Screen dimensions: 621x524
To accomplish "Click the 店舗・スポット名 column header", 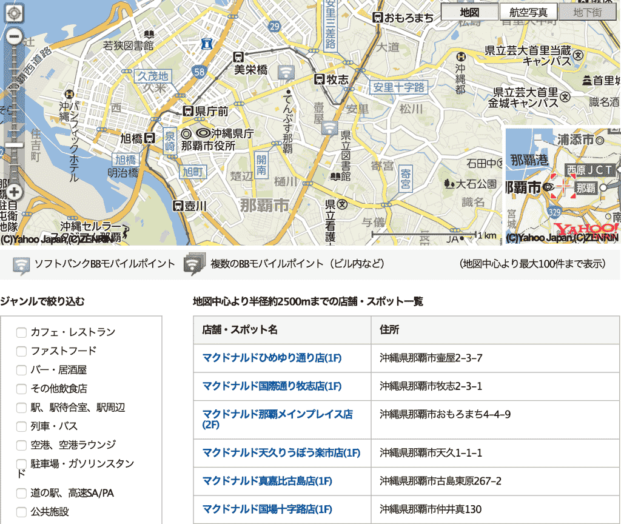I will 282,330.
